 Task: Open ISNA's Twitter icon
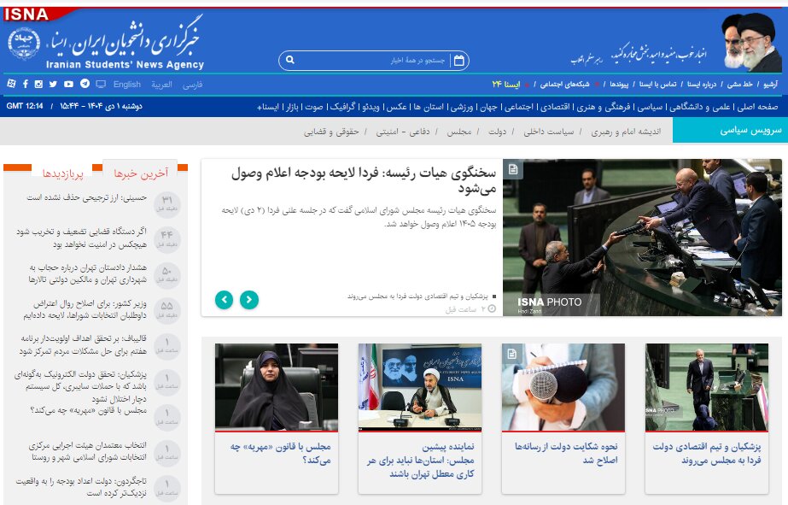(x=51, y=83)
